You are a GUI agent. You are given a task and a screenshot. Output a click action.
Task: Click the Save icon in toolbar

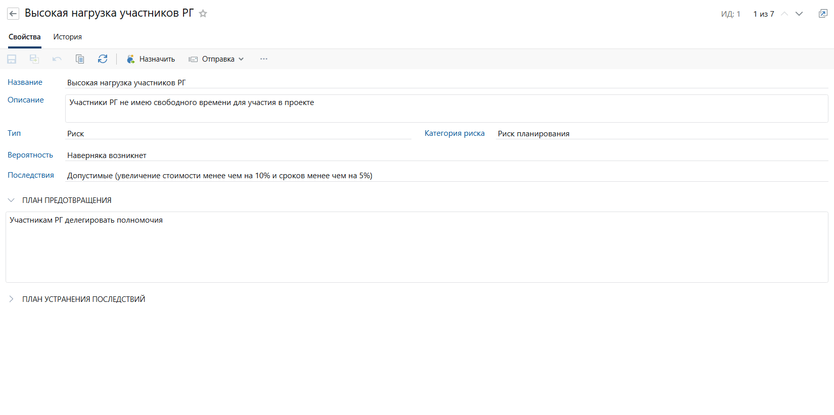[x=12, y=59]
